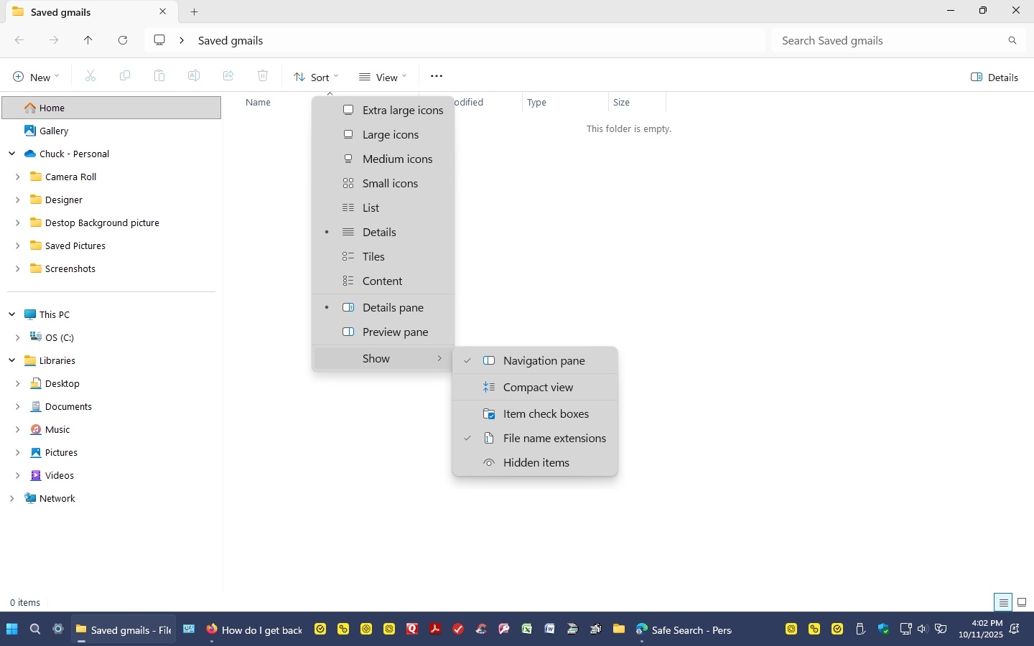Select the Share icon in the toolbar
The image size is (1034, 646).
[x=228, y=75]
